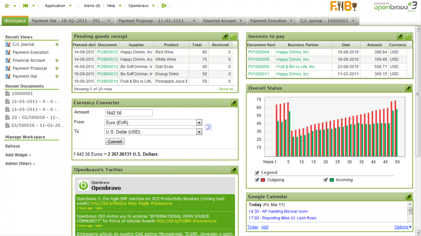Open the To currency dropdown
Viewport: 421px width, 236px height.
(x=199, y=132)
